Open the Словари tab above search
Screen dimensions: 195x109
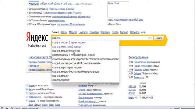pos(94,32)
